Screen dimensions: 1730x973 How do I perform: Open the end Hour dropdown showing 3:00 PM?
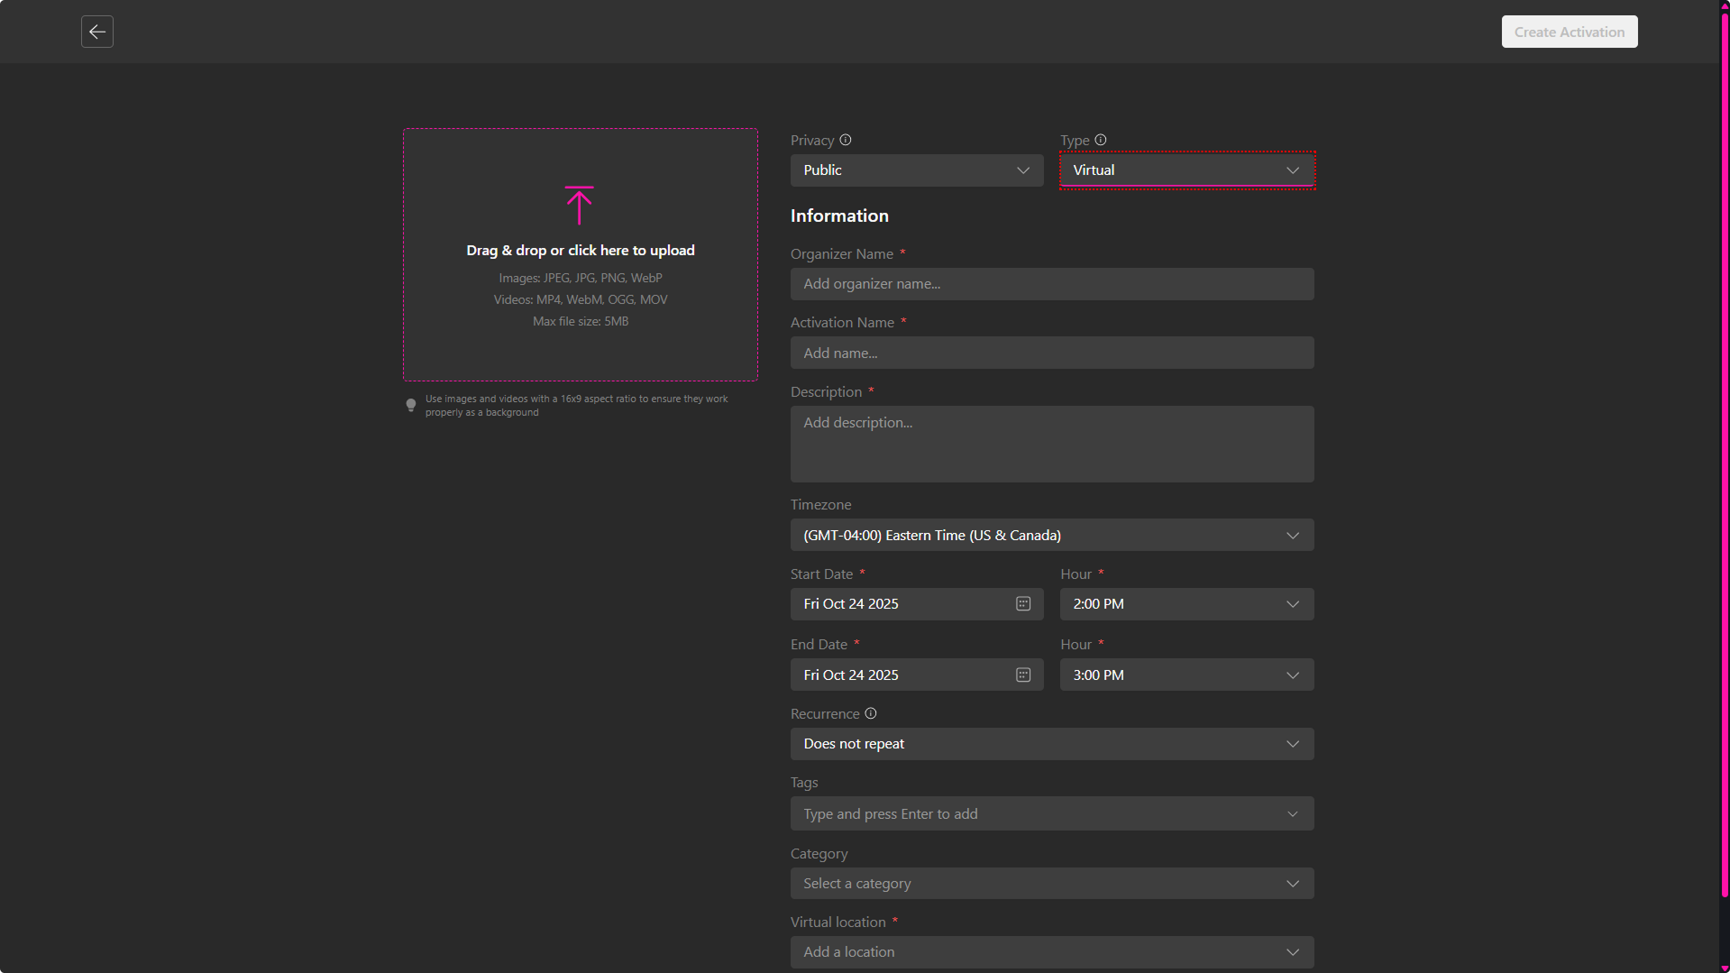click(1186, 675)
